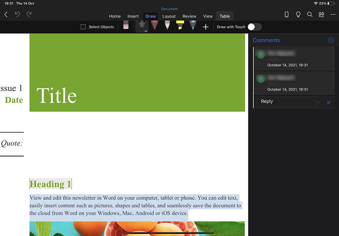Close the Comments pane
Viewport: 339px width, 236px height.
331,40
